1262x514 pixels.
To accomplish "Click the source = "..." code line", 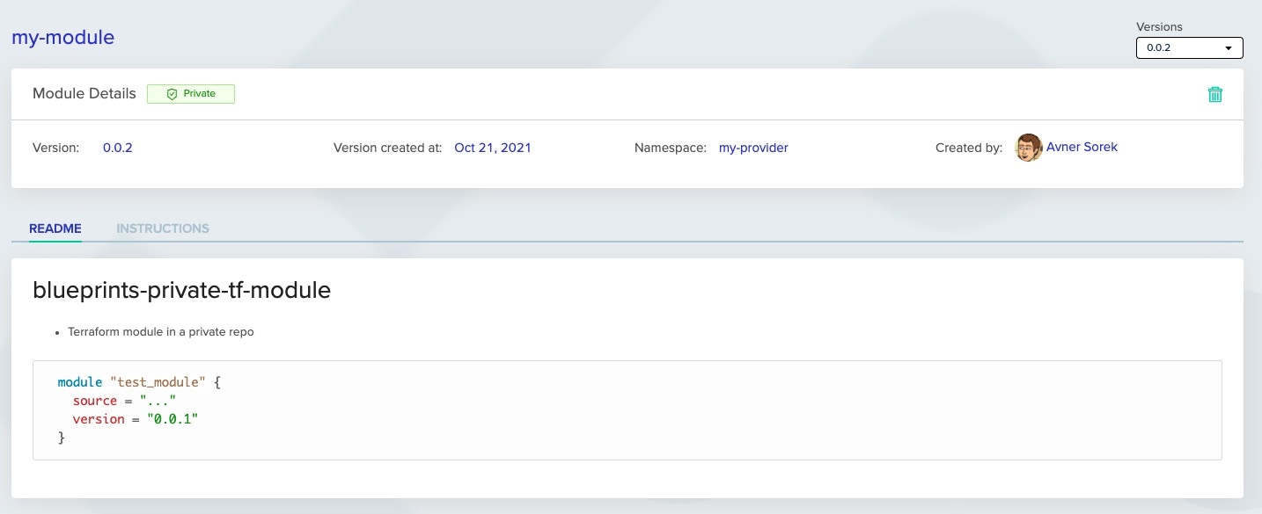I will (124, 401).
